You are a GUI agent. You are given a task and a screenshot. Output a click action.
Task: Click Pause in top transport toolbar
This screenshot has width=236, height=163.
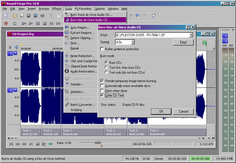38,23
